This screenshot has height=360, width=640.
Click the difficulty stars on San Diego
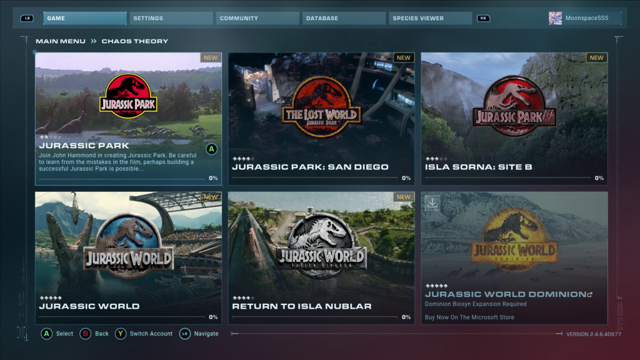pos(243,159)
